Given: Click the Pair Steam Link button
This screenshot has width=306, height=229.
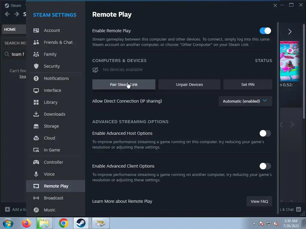Looking at the screenshot, I should 124,84.
